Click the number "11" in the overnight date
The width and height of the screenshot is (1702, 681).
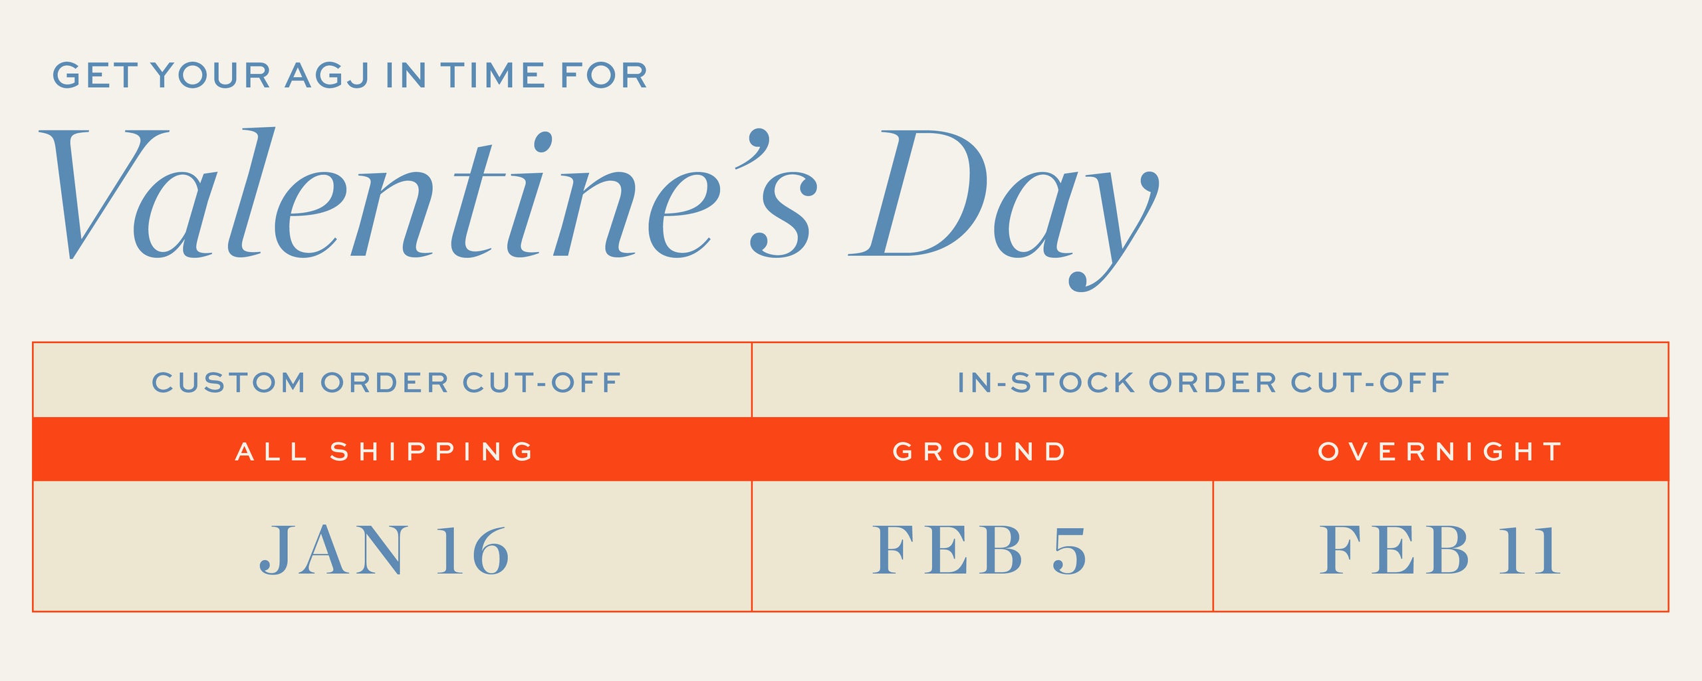[1529, 550]
